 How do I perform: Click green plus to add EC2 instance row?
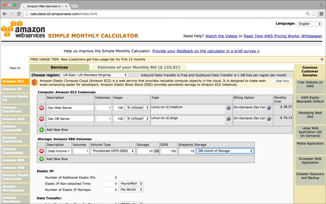pos(42,130)
